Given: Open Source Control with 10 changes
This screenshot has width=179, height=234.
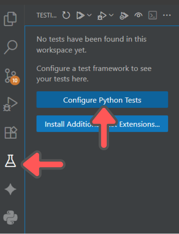Looking at the screenshot, I should pyautogui.click(x=12, y=76).
